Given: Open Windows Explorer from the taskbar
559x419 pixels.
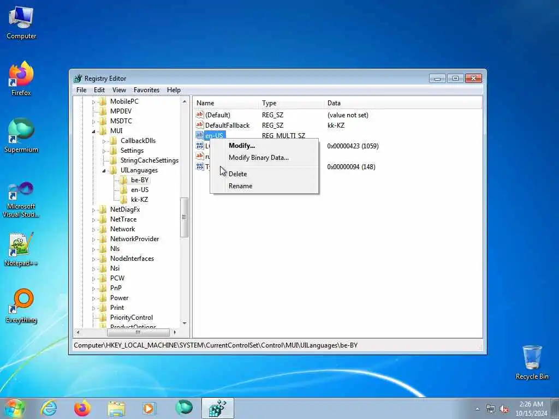Looking at the screenshot, I should coord(116,408).
